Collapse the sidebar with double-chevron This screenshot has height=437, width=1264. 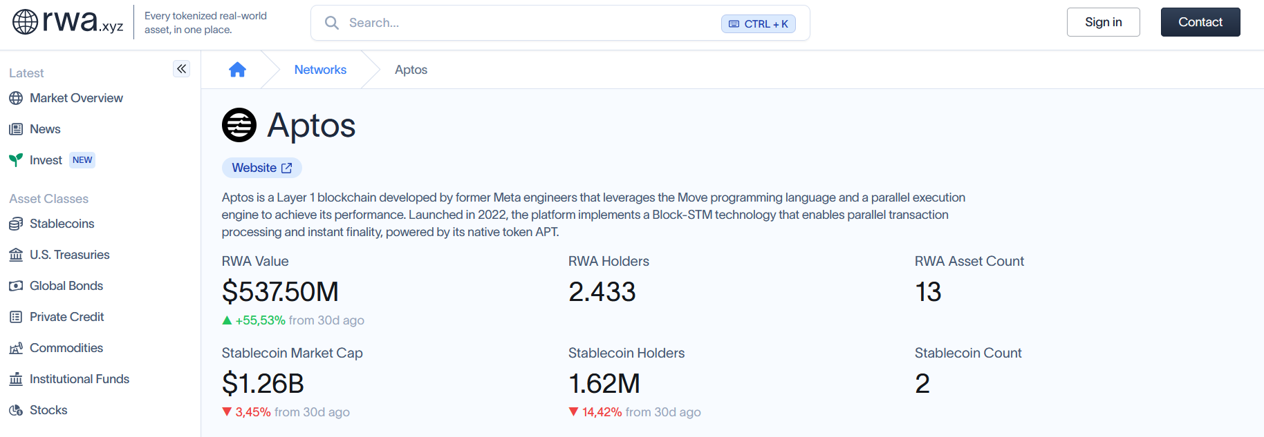(x=181, y=68)
